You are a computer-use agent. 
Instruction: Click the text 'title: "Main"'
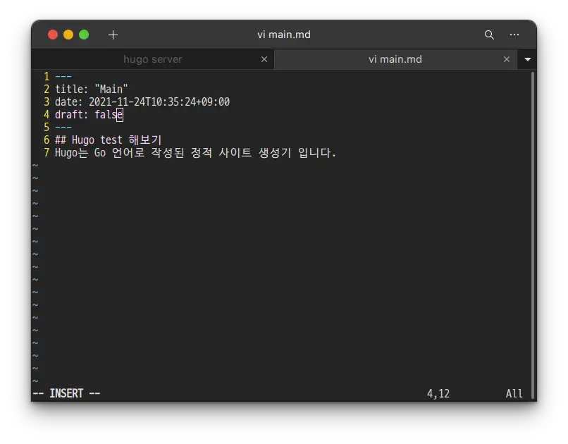point(92,89)
